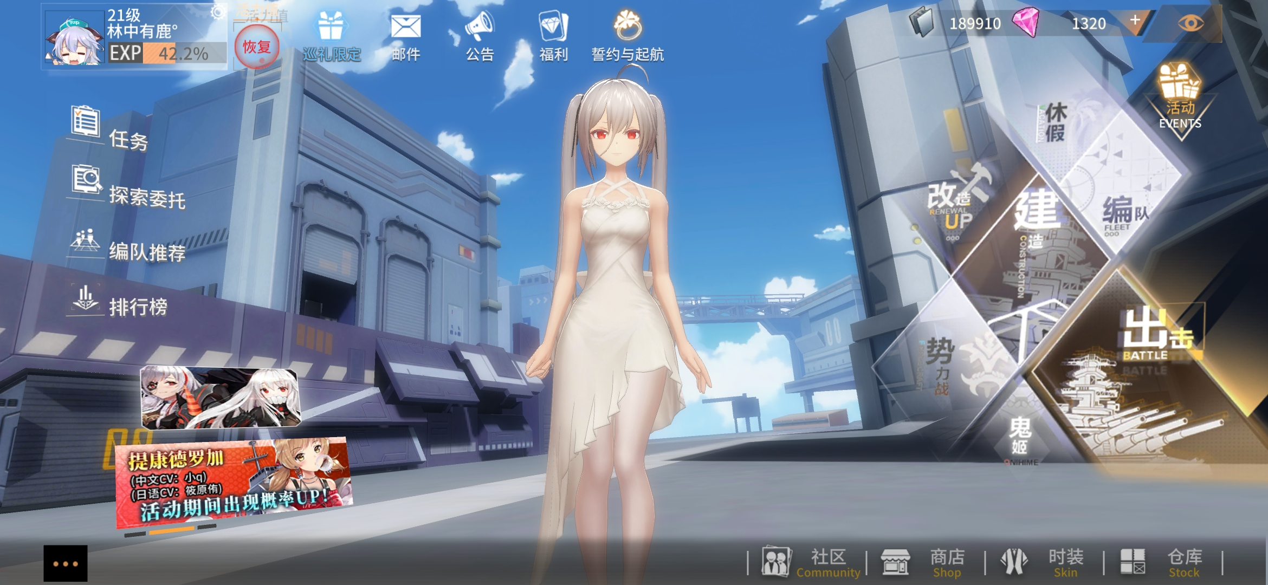Open the 仓库 Stock warehouse icon

click(x=1133, y=561)
